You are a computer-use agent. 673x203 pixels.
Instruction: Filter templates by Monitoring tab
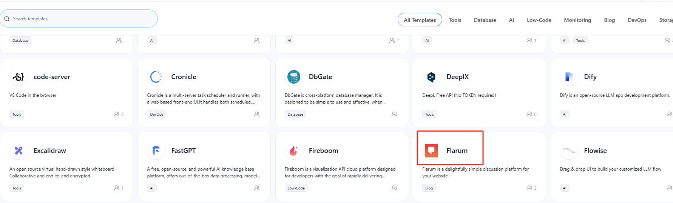(577, 20)
